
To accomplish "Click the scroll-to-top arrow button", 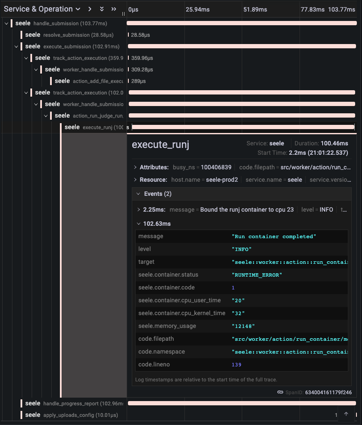I will pyautogui.click(x=346, y=414).
